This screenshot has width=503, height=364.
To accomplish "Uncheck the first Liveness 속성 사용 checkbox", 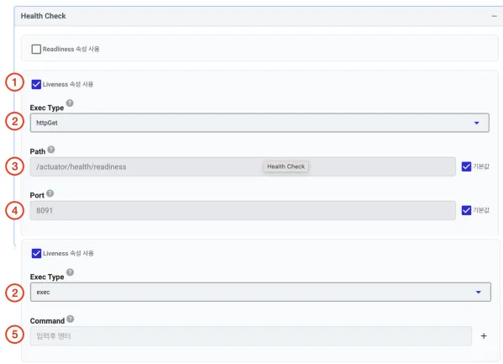I will 36,85.
